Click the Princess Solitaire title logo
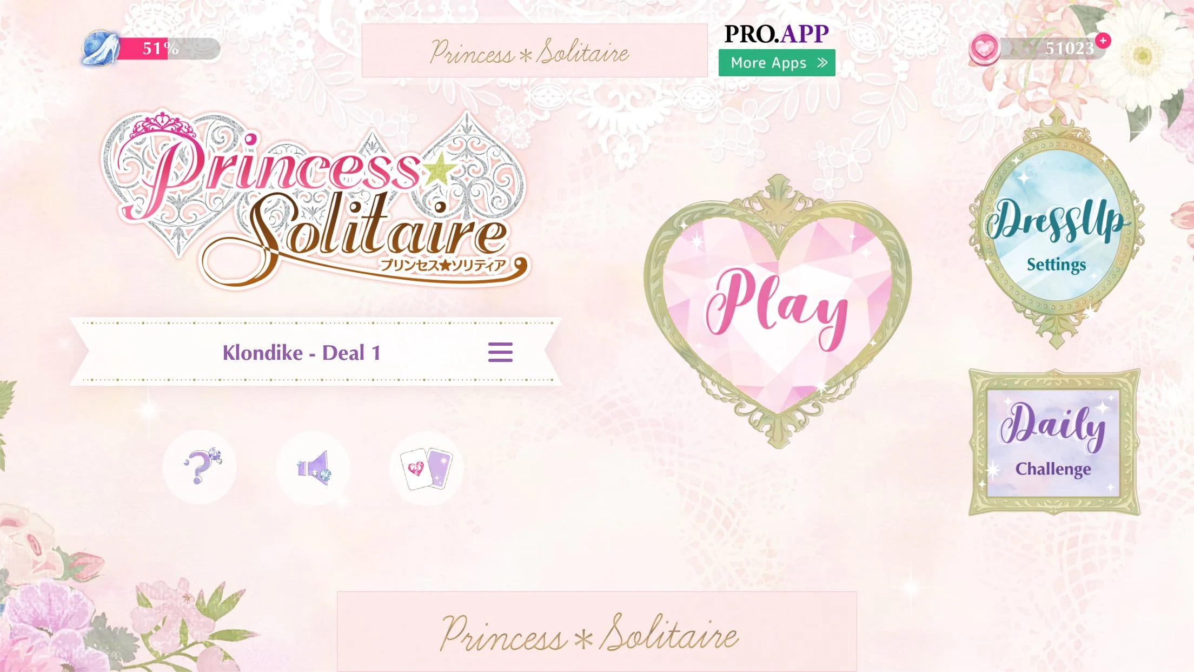Screen dimensions: 1194x672 pos(316,199)
